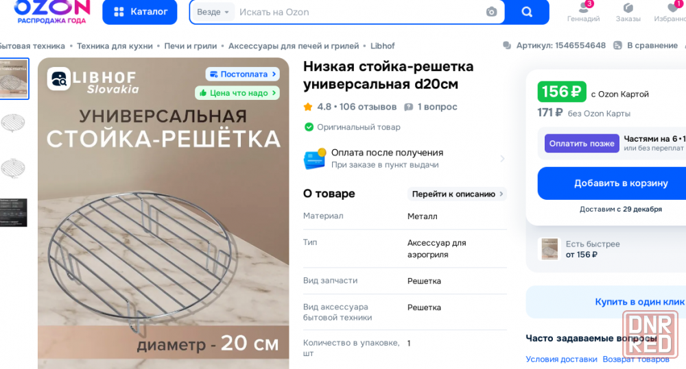
Task: Open the Каталог menu
Action: click(x=140, y=12)
